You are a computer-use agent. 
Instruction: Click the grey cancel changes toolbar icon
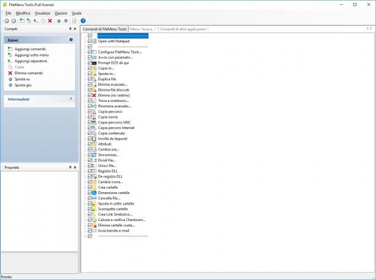pos(14,21)
